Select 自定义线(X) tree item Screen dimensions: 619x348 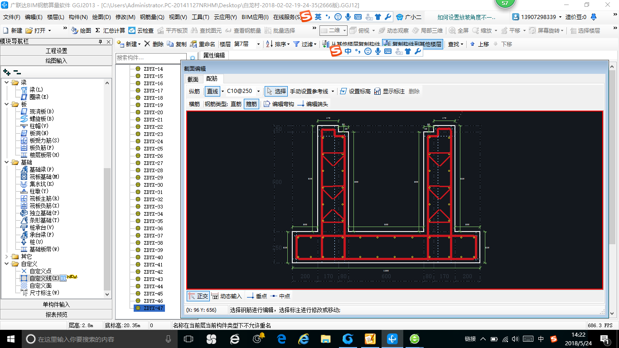tap(40, 278)
